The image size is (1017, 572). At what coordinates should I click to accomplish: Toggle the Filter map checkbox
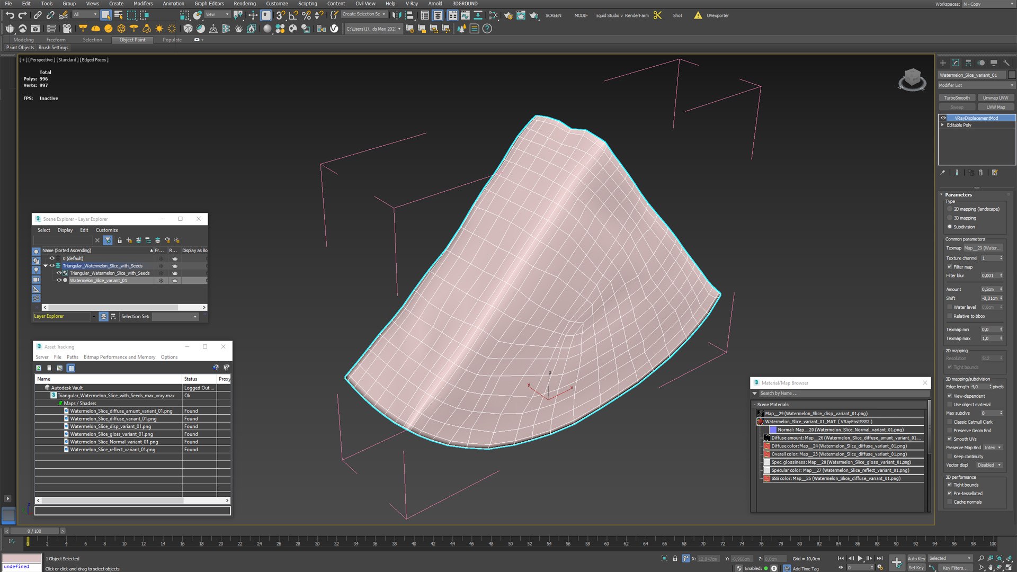pyautogui.click(x=950, y=267)
